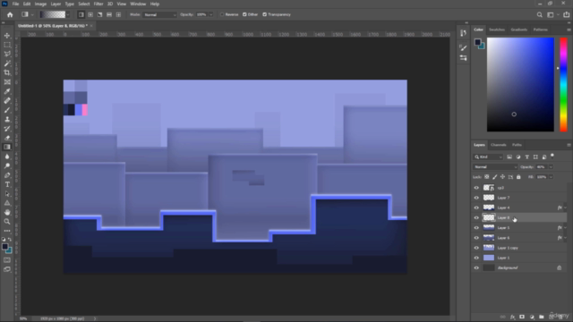
Task: Select the Lasso tool
Action: pos(7,54)
